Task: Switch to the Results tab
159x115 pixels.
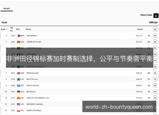Action: [7, 9]
